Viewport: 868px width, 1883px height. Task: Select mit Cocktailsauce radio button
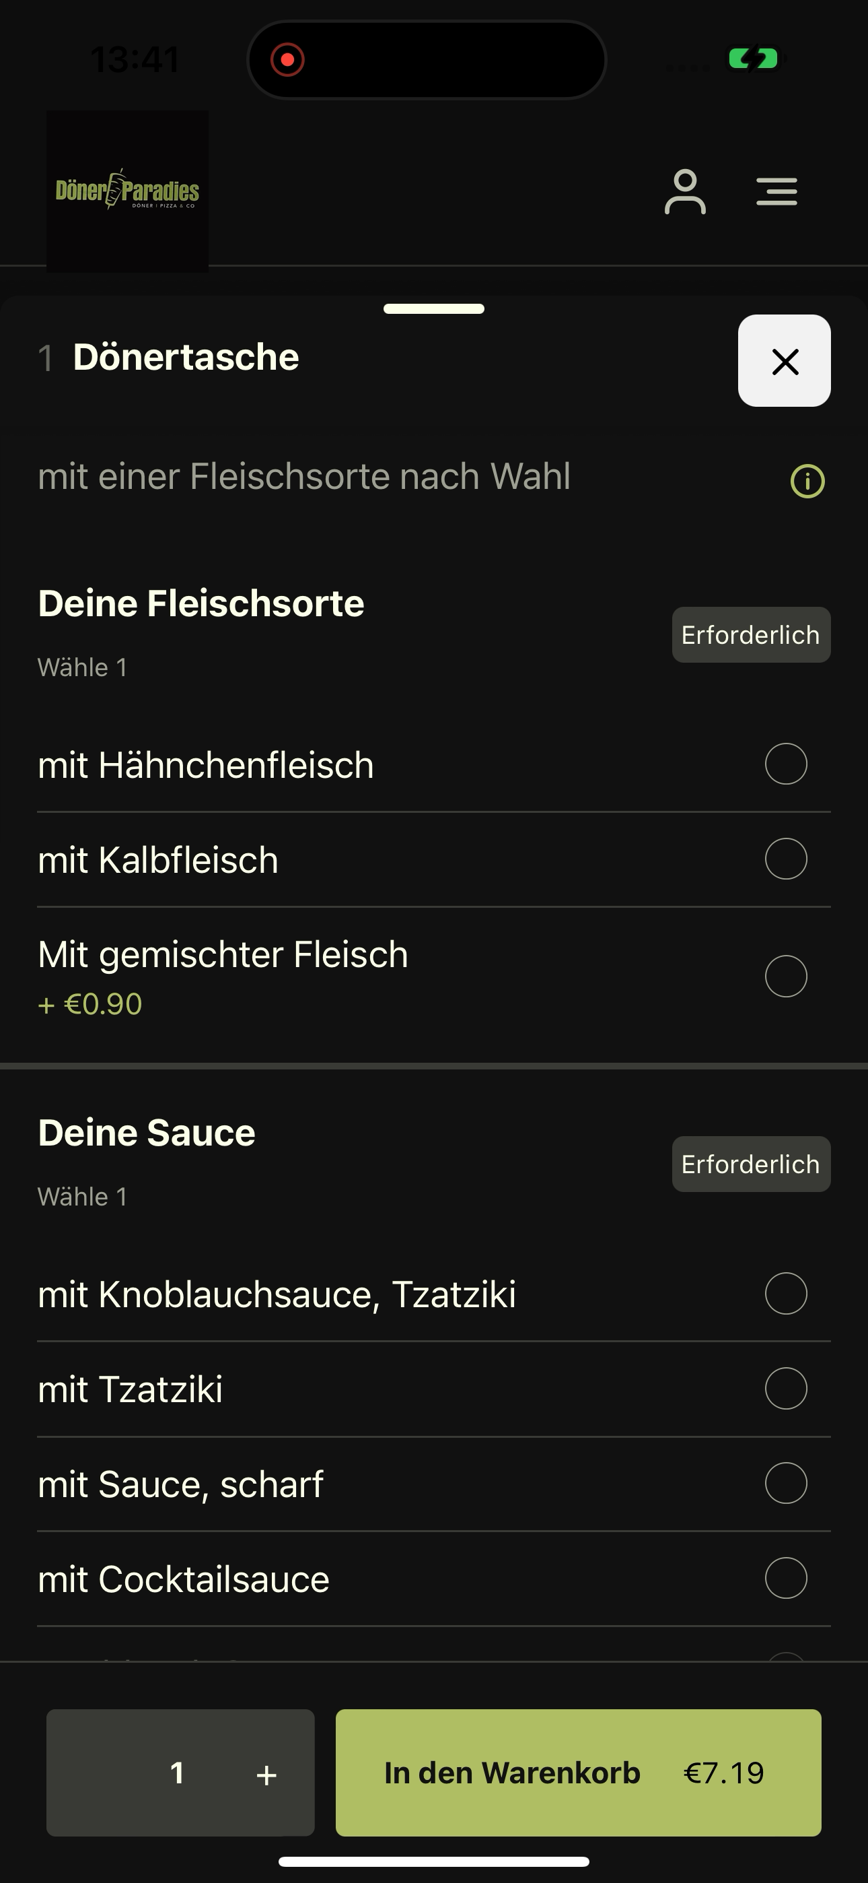pyautogui.click(x=785, y=1578)
